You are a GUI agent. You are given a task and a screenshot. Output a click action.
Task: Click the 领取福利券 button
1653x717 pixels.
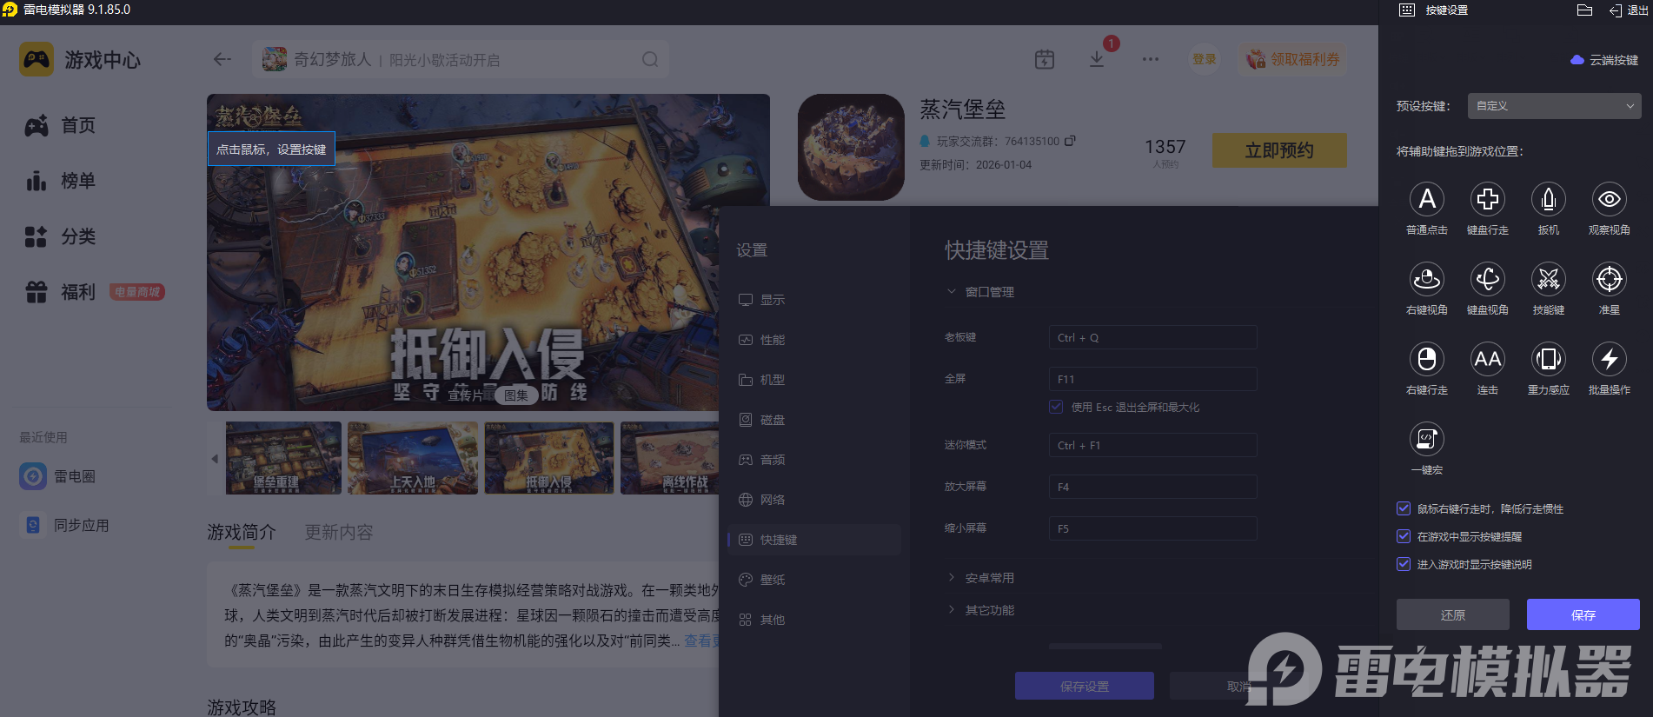tap(1293, 59)
